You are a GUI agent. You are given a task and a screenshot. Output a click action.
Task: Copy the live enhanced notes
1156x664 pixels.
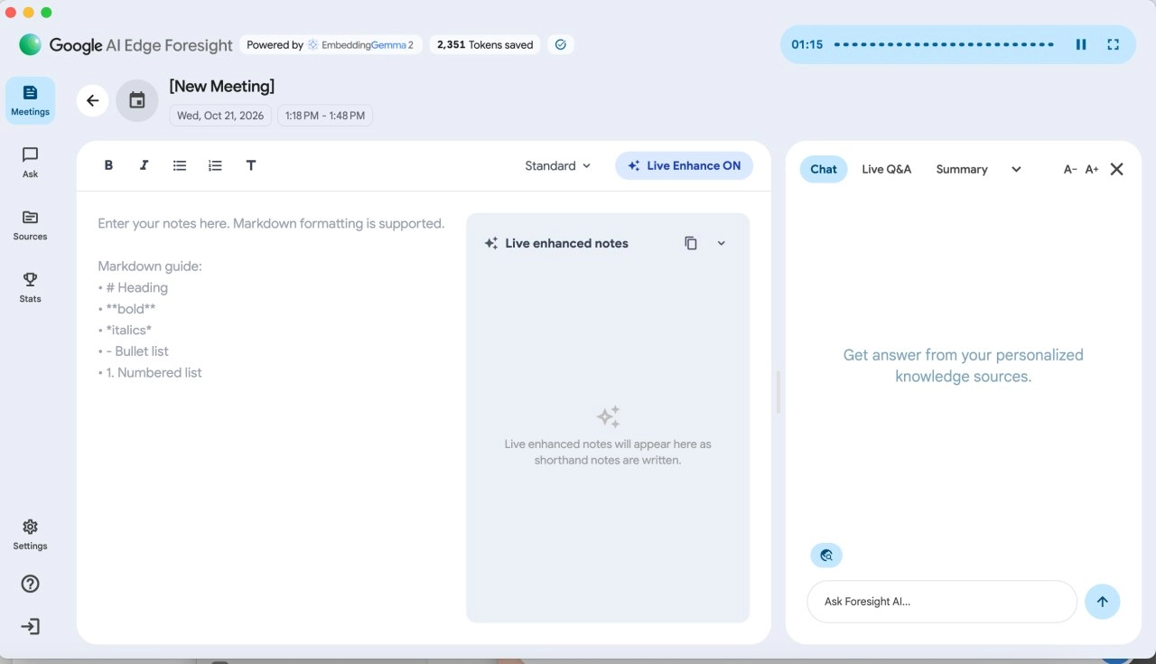click(691, 243)
